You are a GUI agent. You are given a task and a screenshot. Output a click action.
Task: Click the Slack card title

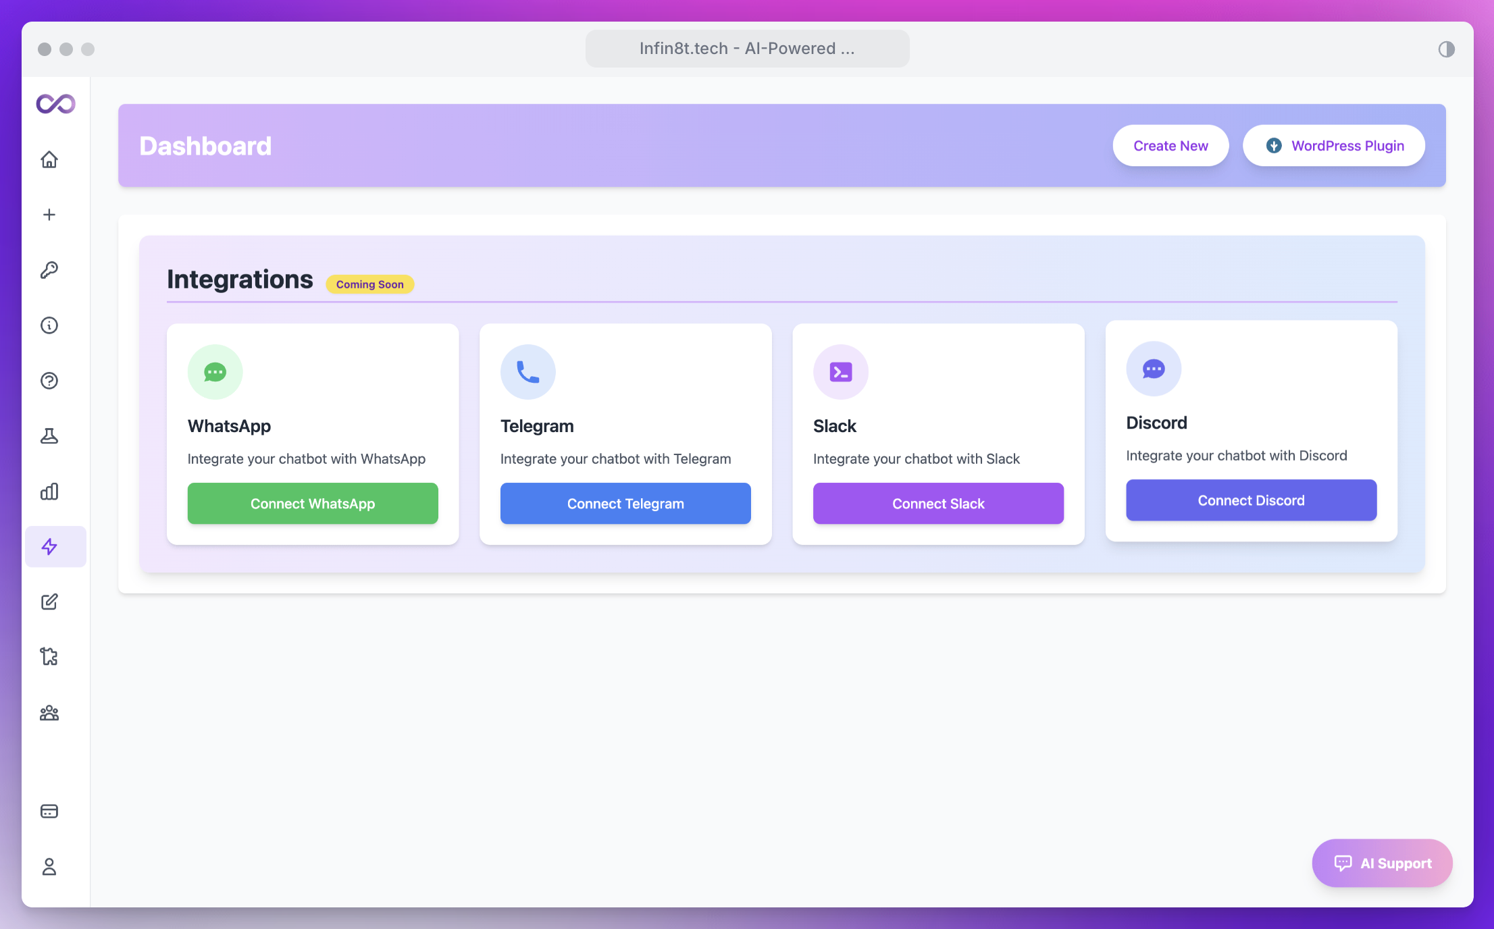coord(834,426)
